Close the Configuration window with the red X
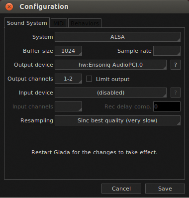The height and width of the screenshot is (198, 189). click(x=9, y=7)
